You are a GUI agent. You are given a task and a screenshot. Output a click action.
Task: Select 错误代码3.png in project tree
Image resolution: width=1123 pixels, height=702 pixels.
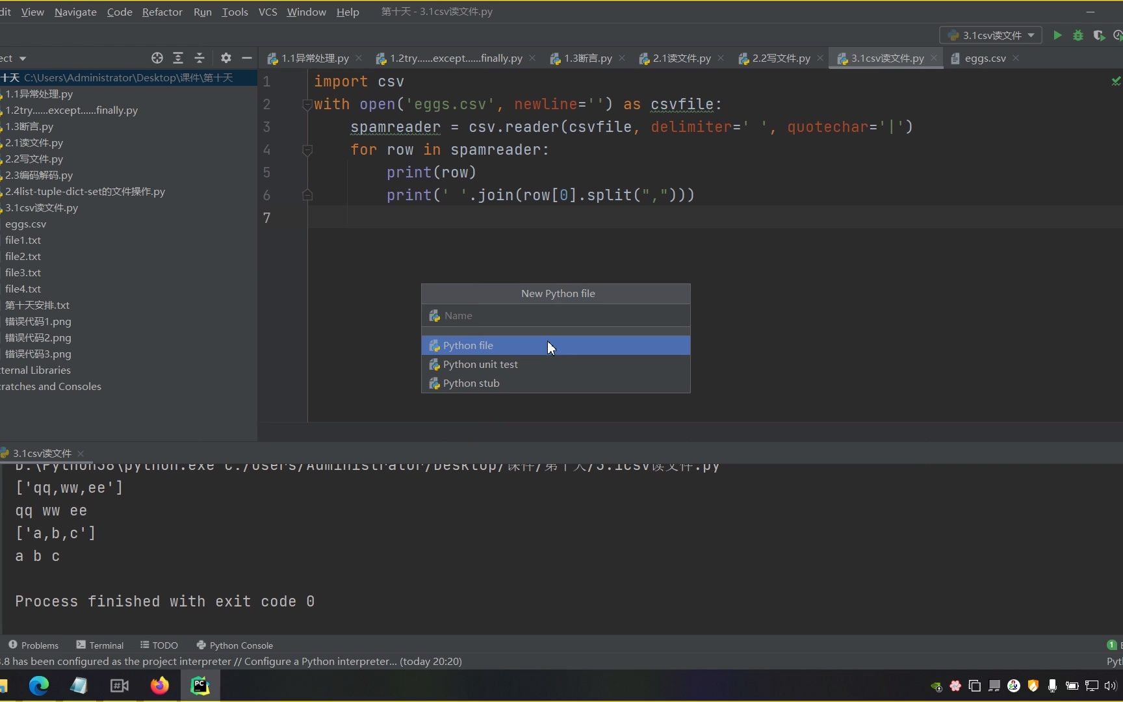pyautogui.click(x=38, y=354)
